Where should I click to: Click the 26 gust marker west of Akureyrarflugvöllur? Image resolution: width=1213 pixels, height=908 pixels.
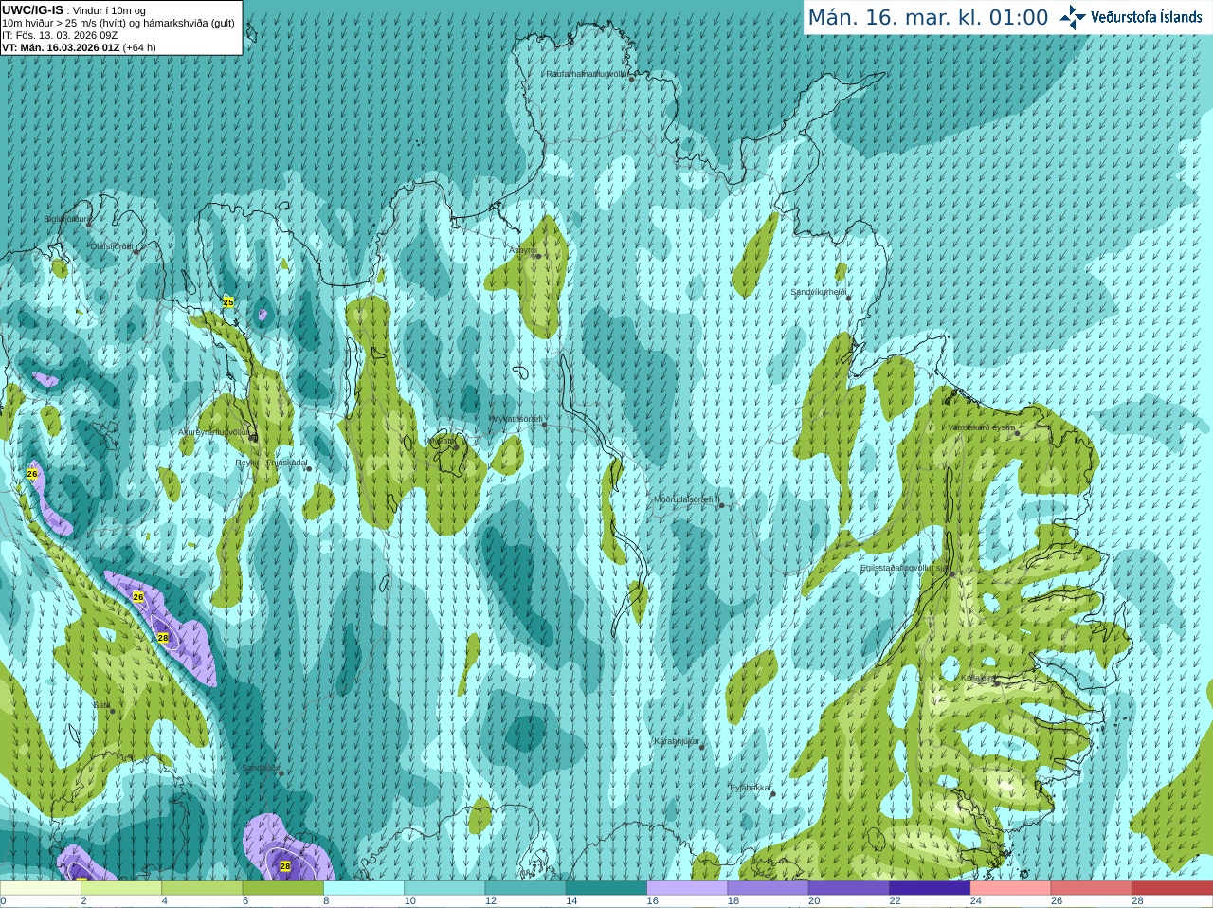[x=32, y=474]
